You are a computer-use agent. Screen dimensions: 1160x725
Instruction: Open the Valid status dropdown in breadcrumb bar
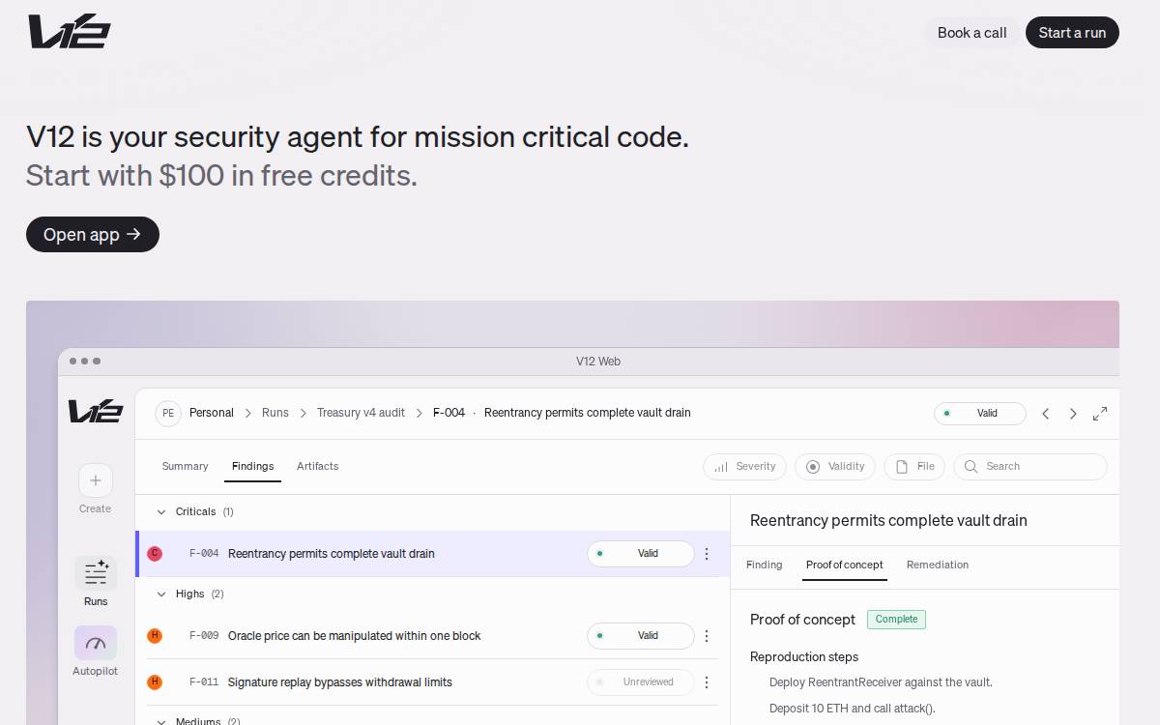click(x=979, y=414)
